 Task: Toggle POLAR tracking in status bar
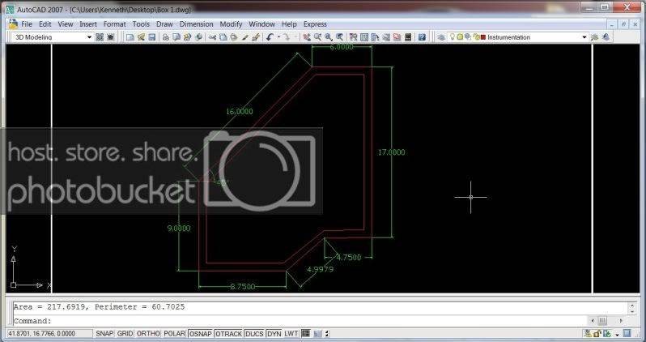point(174,334)
